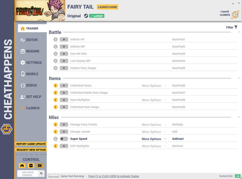The height and width of the screenshot is (179, 242).
Task: Click the info icon for Super Speed
Action: (55, 139)
